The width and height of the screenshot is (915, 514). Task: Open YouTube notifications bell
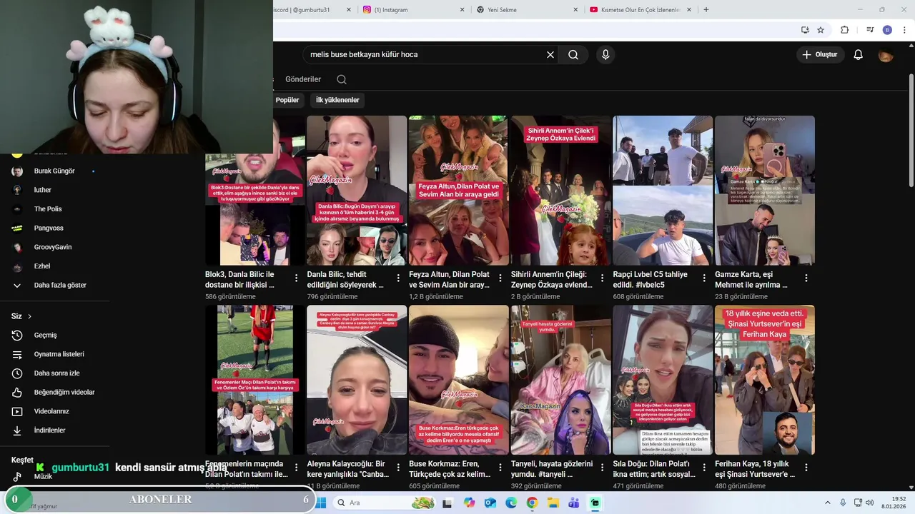coord(859,54)
